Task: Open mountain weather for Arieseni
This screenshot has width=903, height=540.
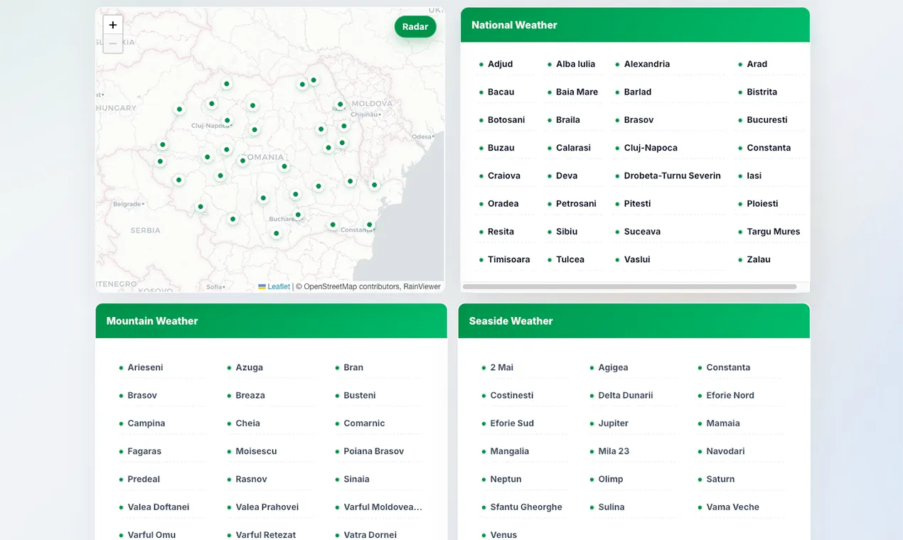Action: point(145,367)
